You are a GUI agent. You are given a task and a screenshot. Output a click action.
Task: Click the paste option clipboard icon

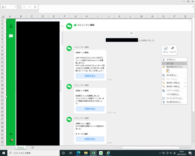[168, 71]
